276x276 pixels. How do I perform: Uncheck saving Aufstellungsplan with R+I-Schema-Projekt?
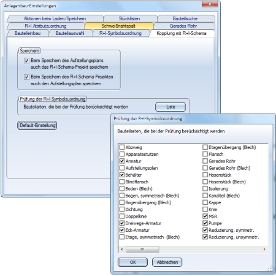26,77
